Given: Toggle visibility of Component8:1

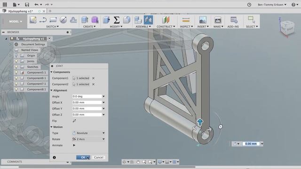Looking at the screenshot, I should point(16,89).
